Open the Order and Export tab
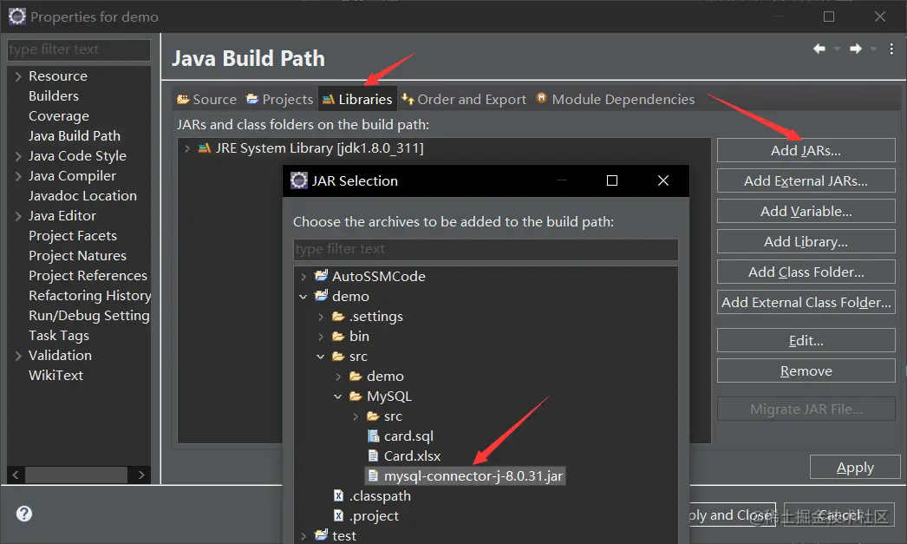Viewport: 907px width, 544px height. tap(464, 100)
